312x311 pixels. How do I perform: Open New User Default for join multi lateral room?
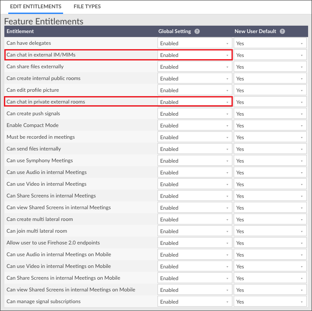[x=270, y=231]
